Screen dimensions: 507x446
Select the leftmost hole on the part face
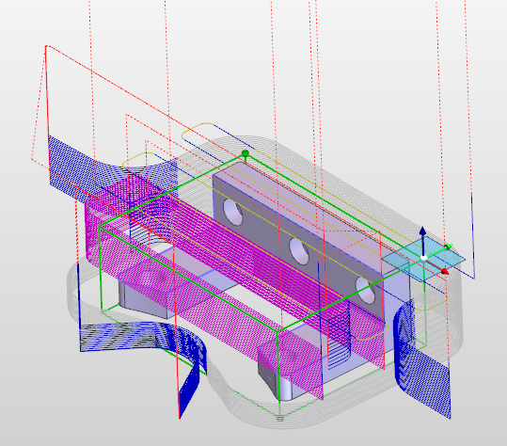coord(233,212)
